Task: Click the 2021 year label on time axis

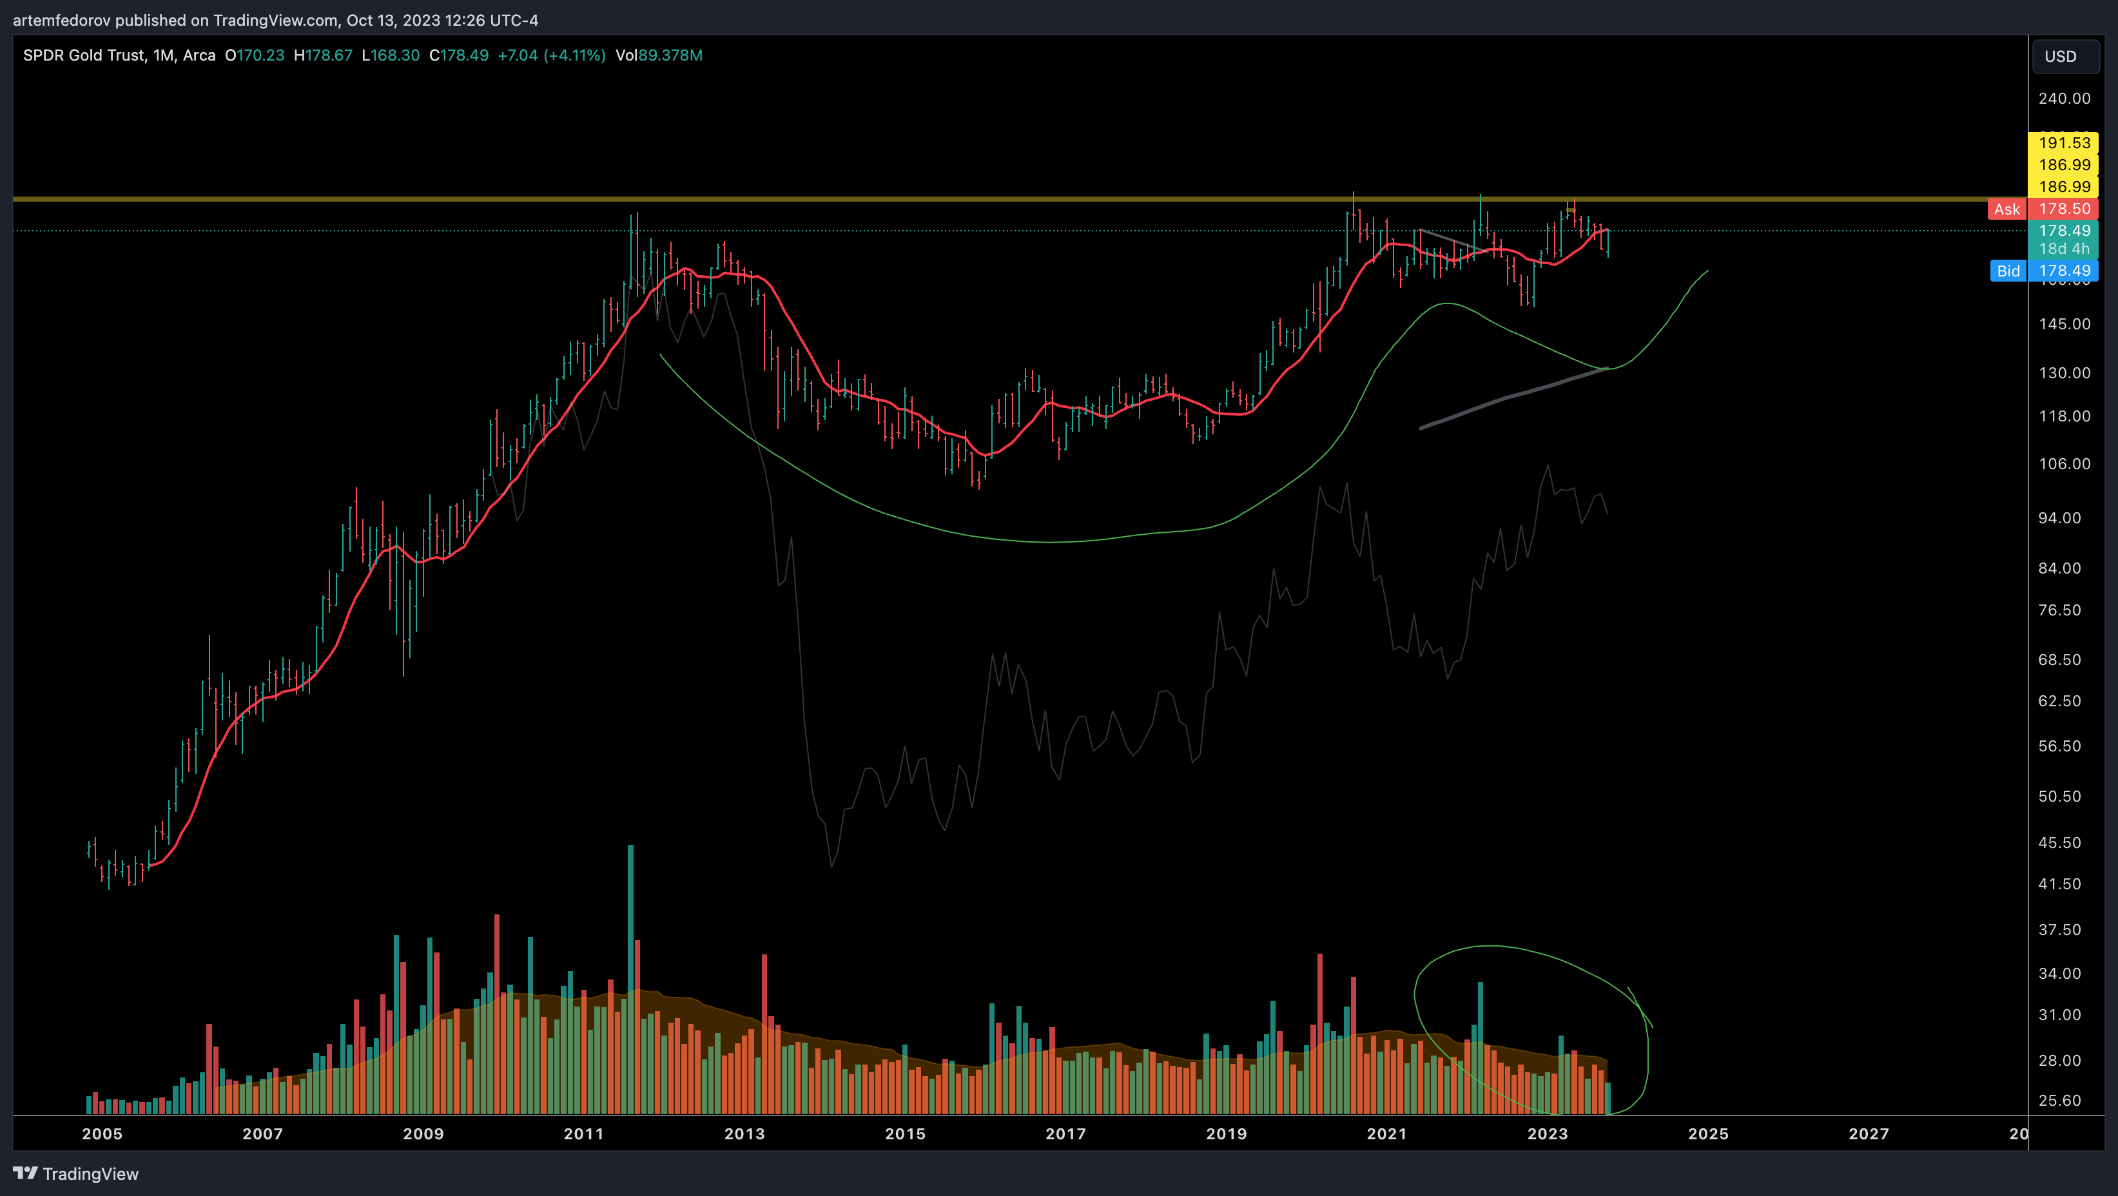Action: (x=1387, y=1134)
